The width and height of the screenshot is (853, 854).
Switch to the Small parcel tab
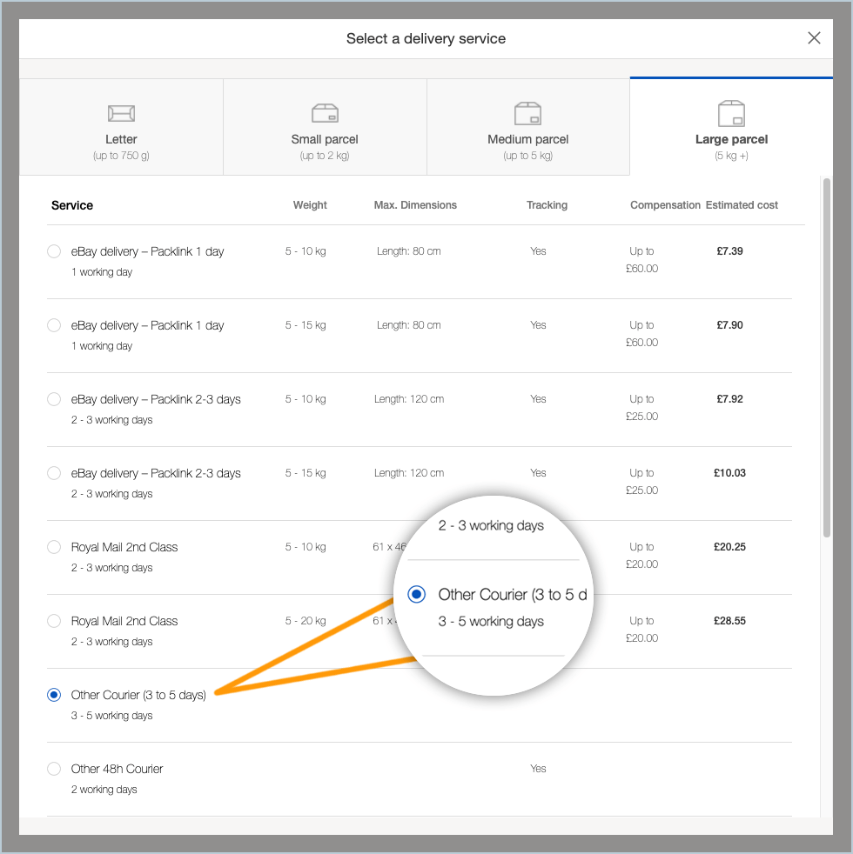pos(325,139)
